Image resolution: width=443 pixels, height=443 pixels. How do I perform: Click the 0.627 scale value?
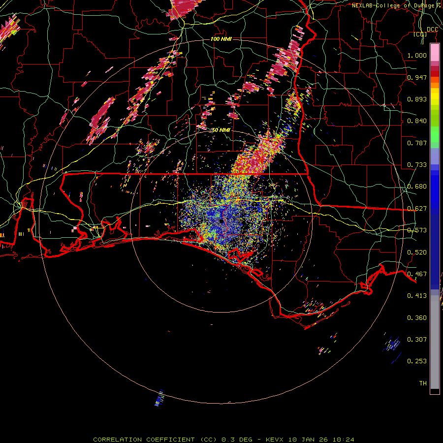pos(417,209)
